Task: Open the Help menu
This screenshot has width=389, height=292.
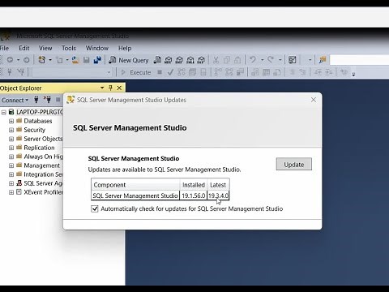Action: pyautogui.click(x=125, y=48)
